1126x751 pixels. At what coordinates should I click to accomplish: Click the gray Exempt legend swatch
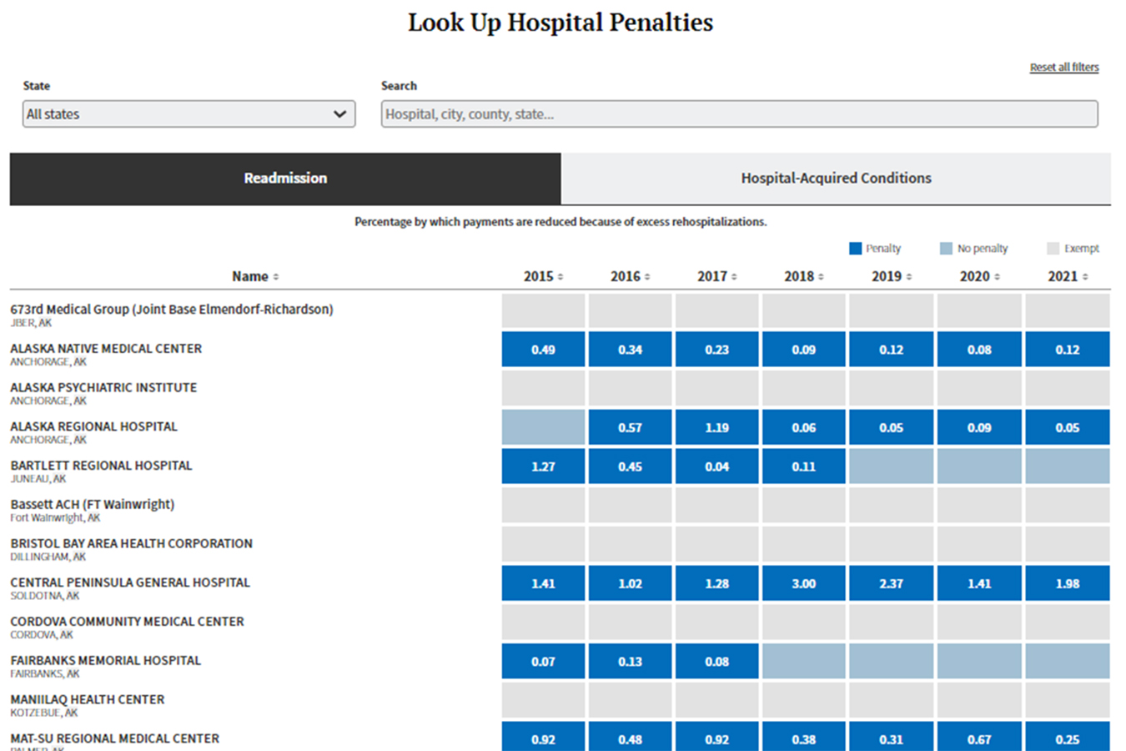point(1053,249)
